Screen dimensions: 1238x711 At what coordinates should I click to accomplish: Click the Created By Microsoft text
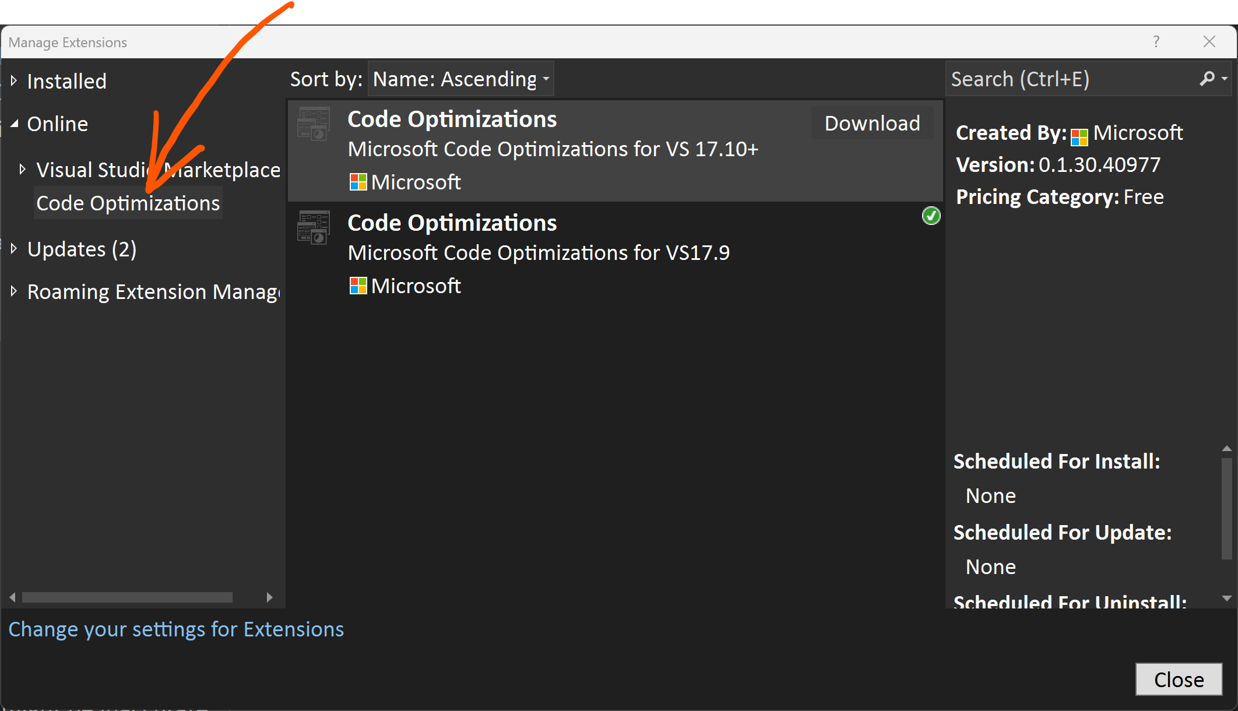pyautogui.click(x=1070, y=133)
